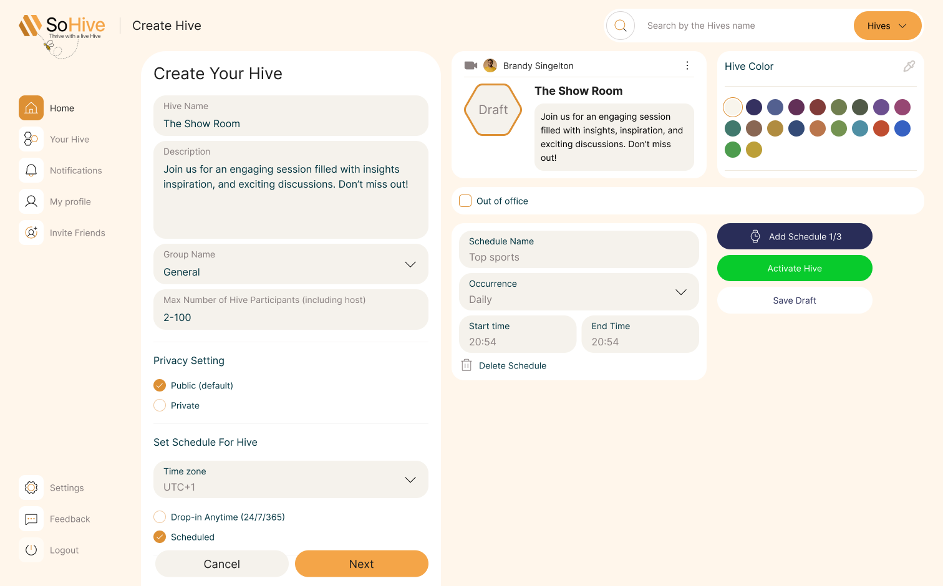Choose Drop-in Anytime (24/7/365)
The width and height of the screenshot is (943, 586).
coord(160,517)
